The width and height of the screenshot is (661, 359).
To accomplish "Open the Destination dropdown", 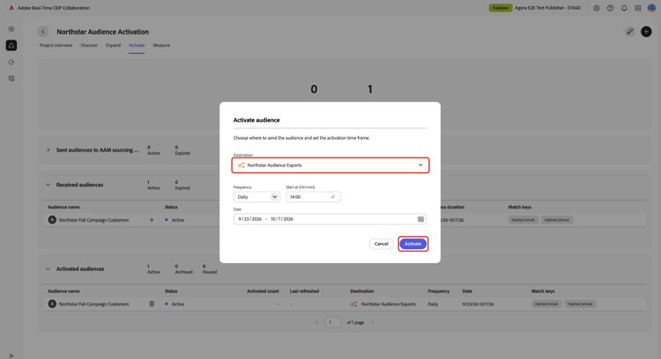I will [x=330, y=165].
